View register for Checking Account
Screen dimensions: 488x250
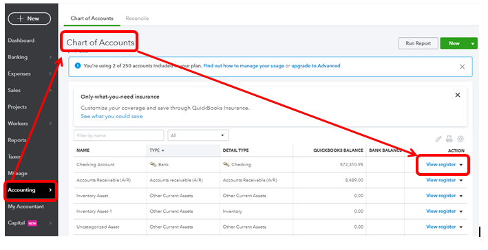(x=441, y=165)
